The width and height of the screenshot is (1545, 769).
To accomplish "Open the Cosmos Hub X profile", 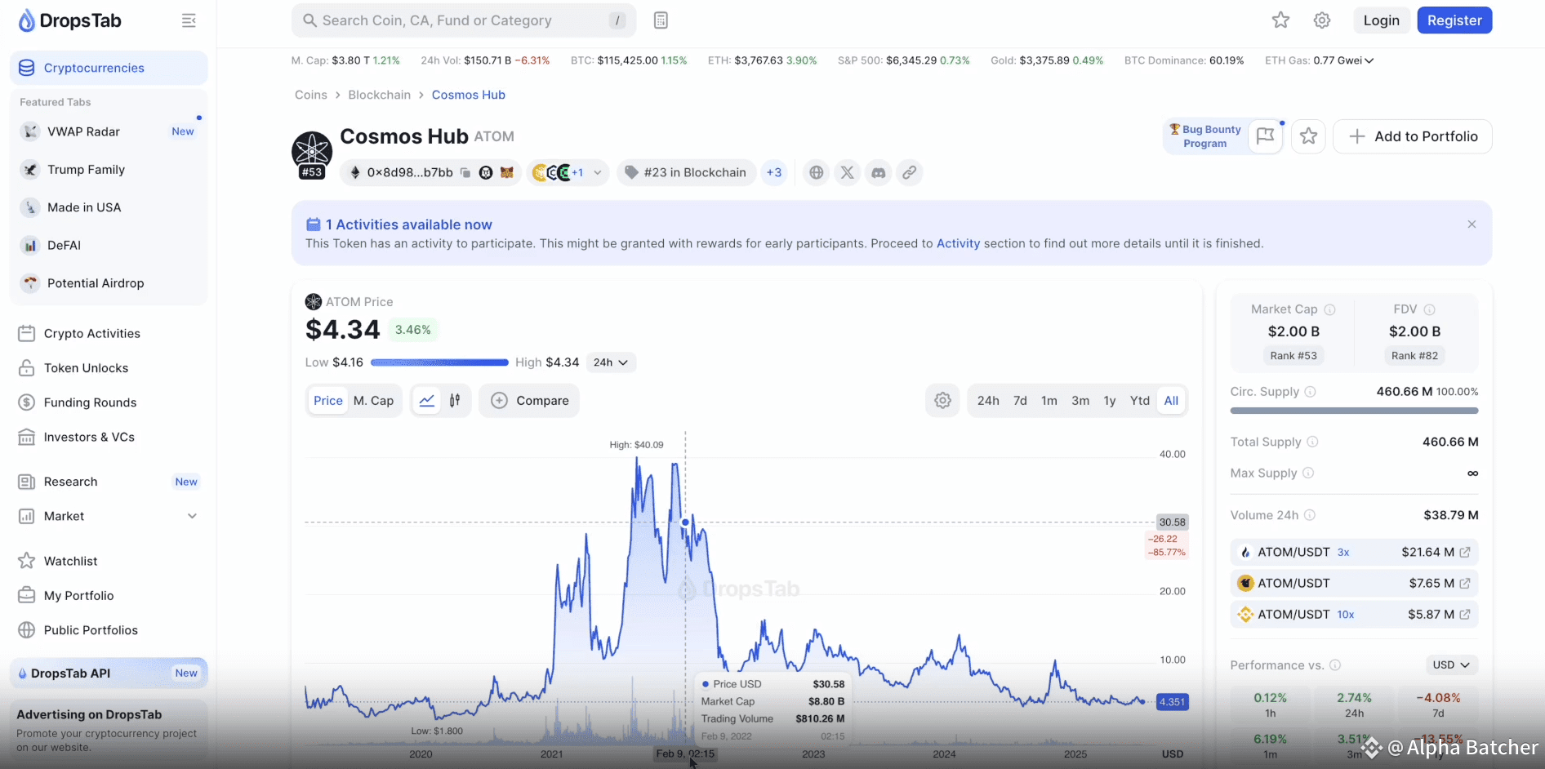I will (847, 172).
